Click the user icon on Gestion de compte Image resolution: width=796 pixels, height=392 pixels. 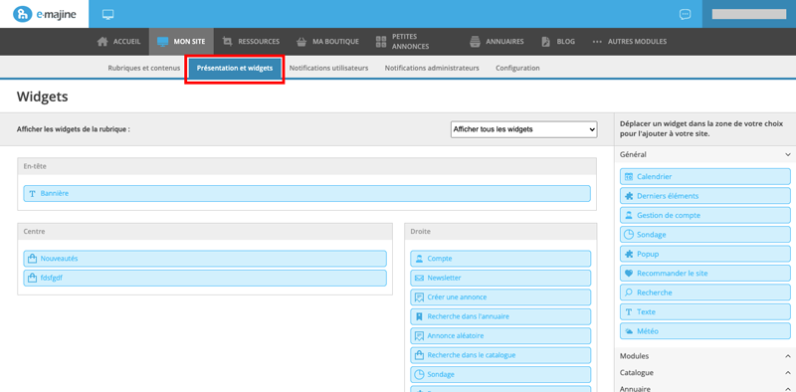629,215
